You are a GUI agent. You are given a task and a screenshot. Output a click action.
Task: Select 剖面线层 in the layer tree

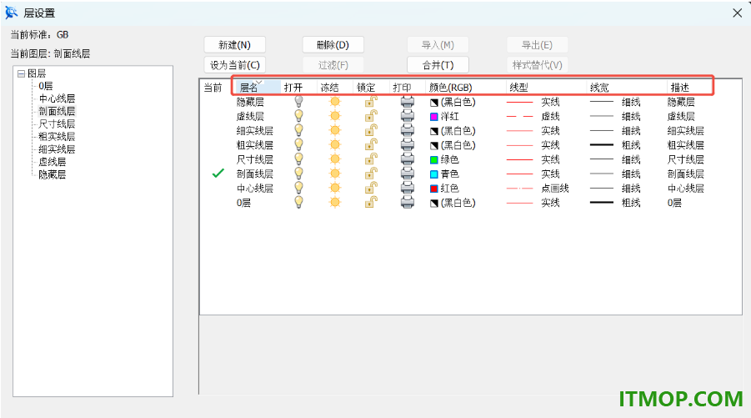tap(57, 111)
